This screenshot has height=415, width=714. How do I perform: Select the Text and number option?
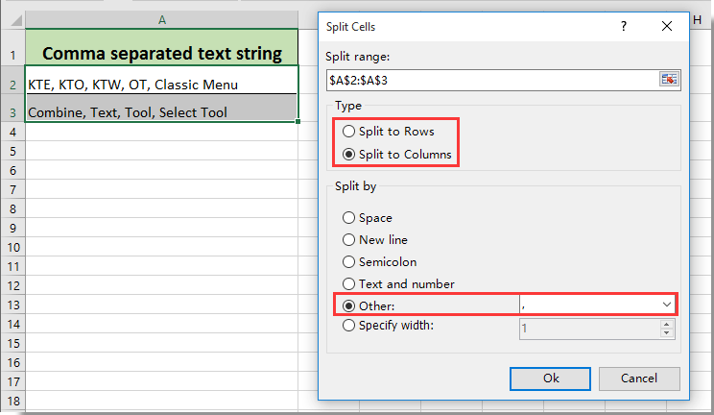pyautogui.click(x=348, y=284)
